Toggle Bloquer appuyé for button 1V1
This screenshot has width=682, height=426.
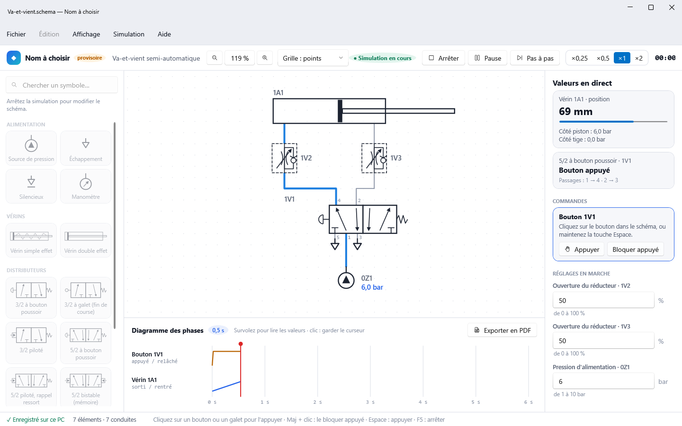(x=636, y=249)
